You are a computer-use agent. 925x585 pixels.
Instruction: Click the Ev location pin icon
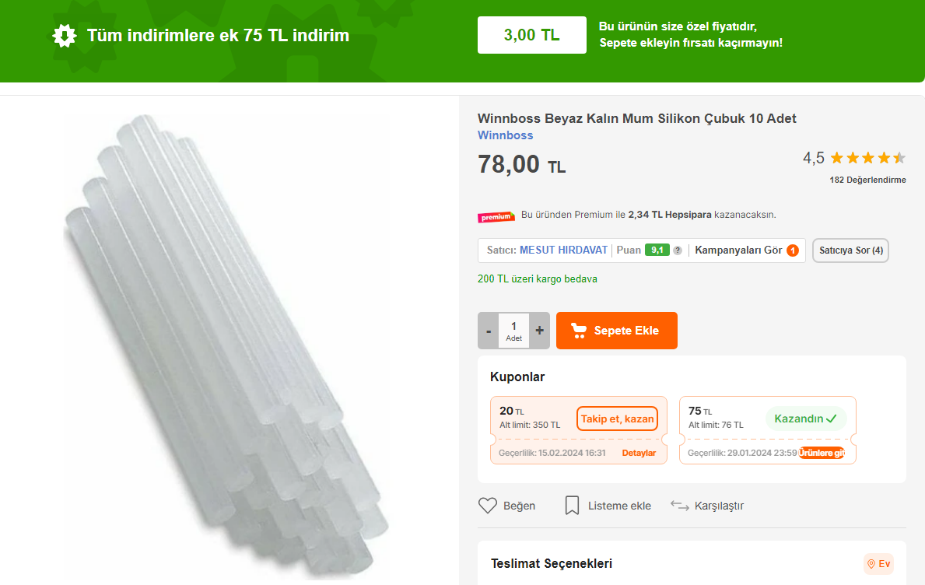coord(870,564)
